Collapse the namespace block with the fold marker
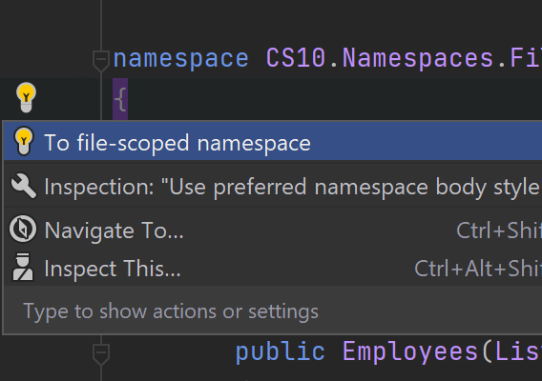542x381 pixels. click(101, 61)
